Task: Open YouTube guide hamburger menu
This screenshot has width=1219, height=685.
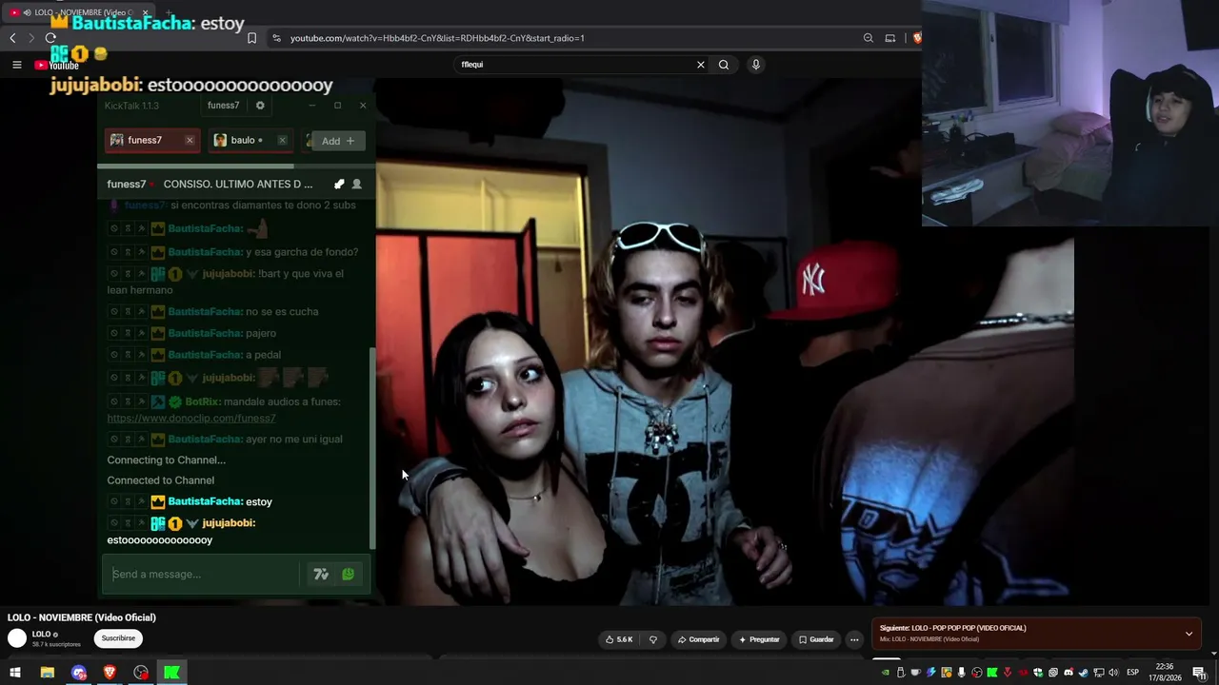Action: pyautogui.click(x=16, y=65)
